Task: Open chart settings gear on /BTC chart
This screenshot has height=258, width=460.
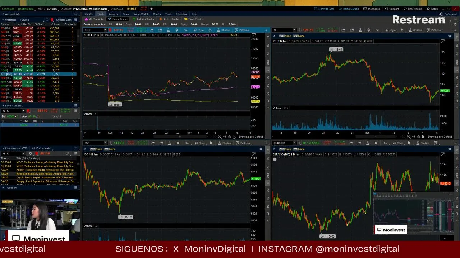Action: [x=176, y=30]
